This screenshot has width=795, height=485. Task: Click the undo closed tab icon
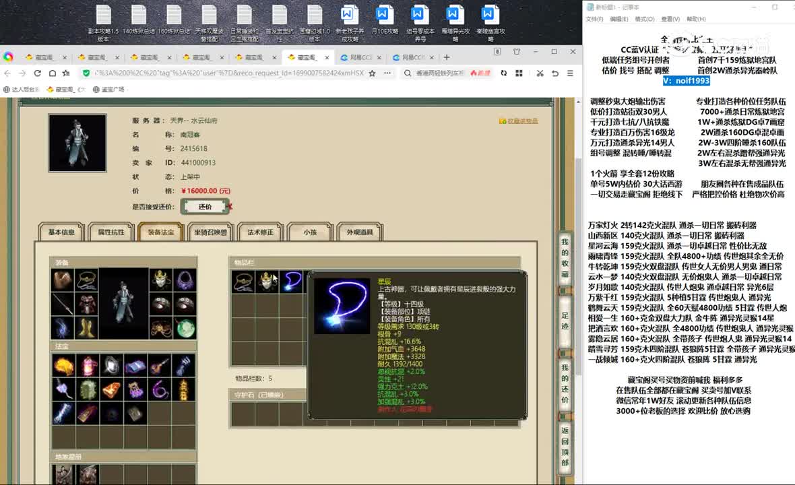pyautogui.click(x=555, y=73)
